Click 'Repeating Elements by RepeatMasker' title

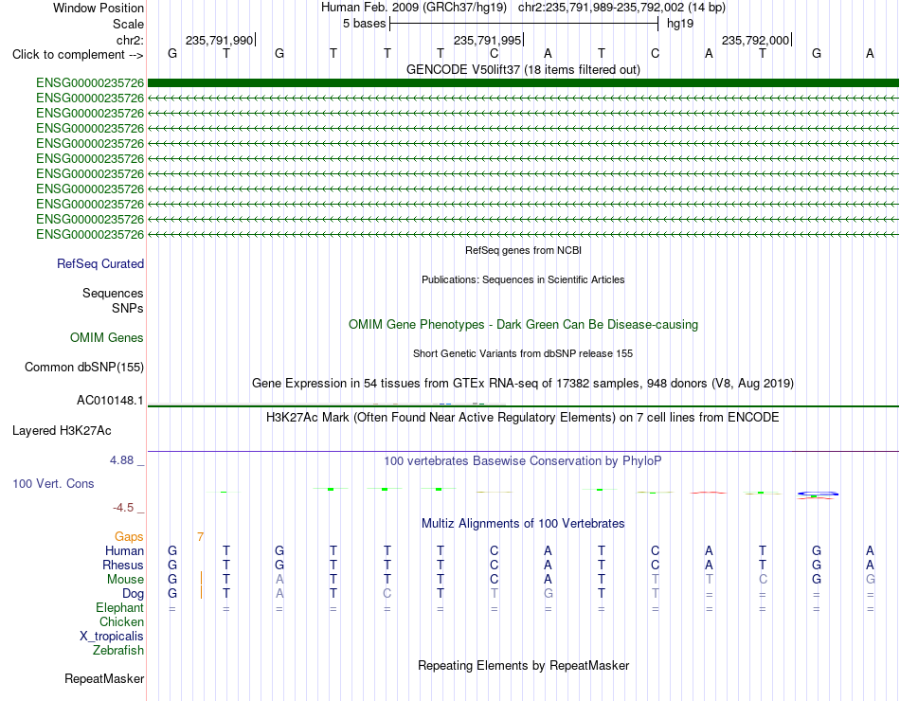click(523, 665)
